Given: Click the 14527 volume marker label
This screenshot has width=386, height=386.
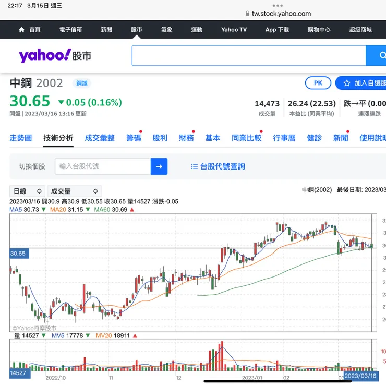Looking at the screenshot, I should pyautogui.click(x=20, y=373).
